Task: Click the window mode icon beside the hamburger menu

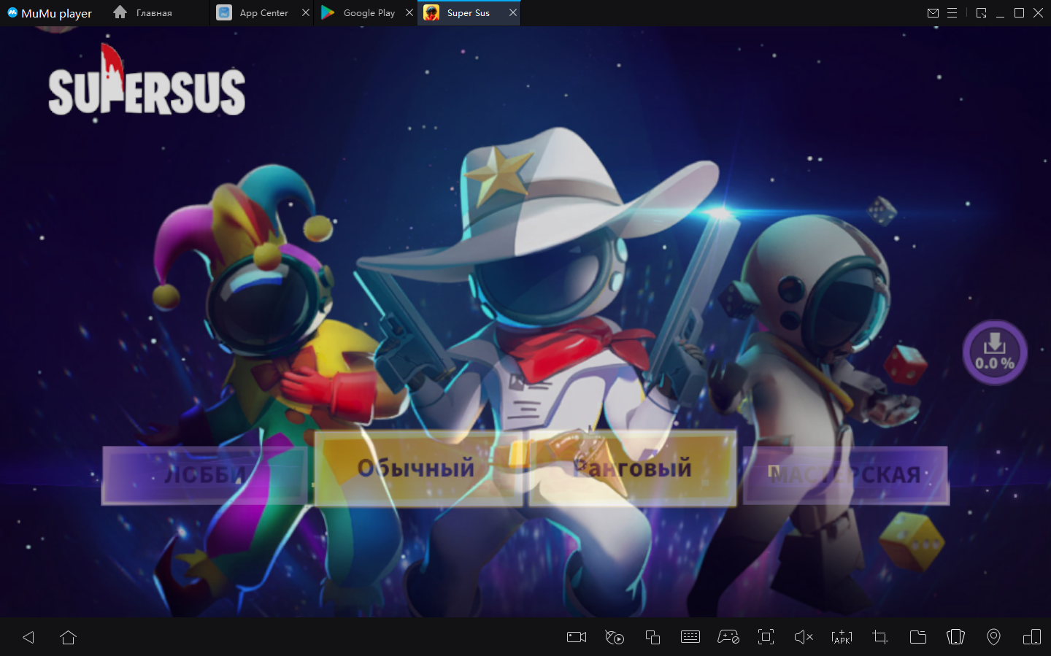Action: [982, 13]
